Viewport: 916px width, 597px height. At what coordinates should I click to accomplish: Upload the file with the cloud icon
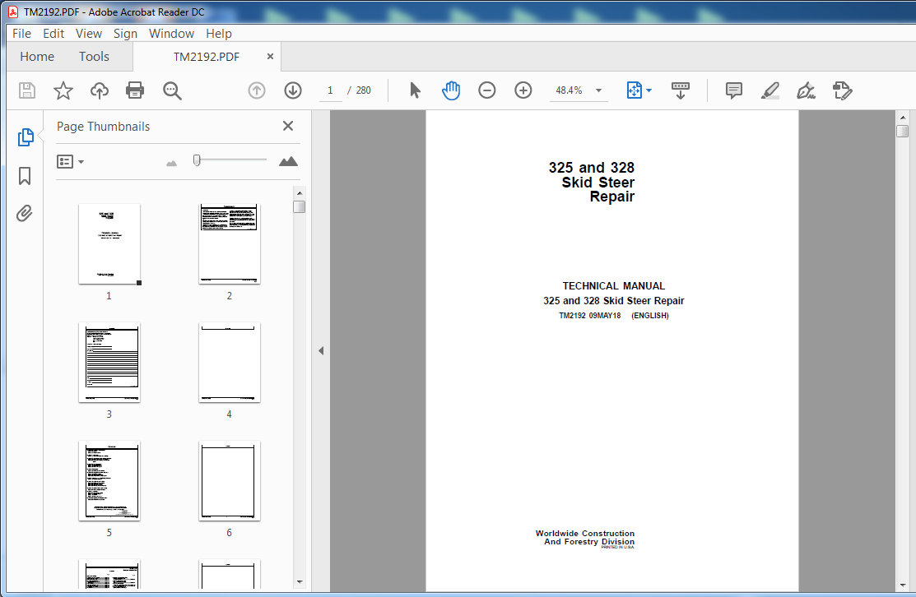100,90
